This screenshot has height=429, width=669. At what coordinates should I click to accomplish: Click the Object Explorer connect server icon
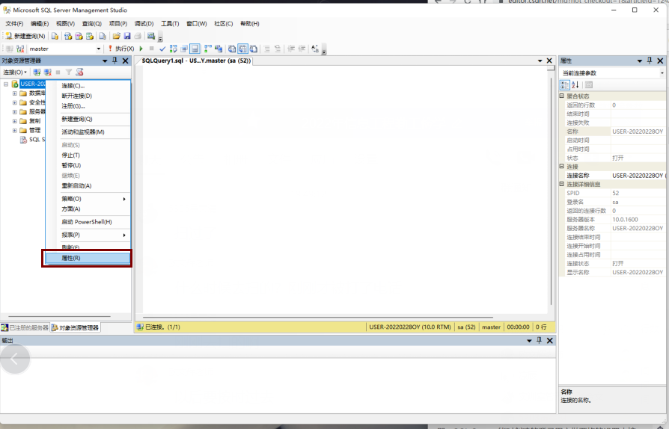(37, 72)
